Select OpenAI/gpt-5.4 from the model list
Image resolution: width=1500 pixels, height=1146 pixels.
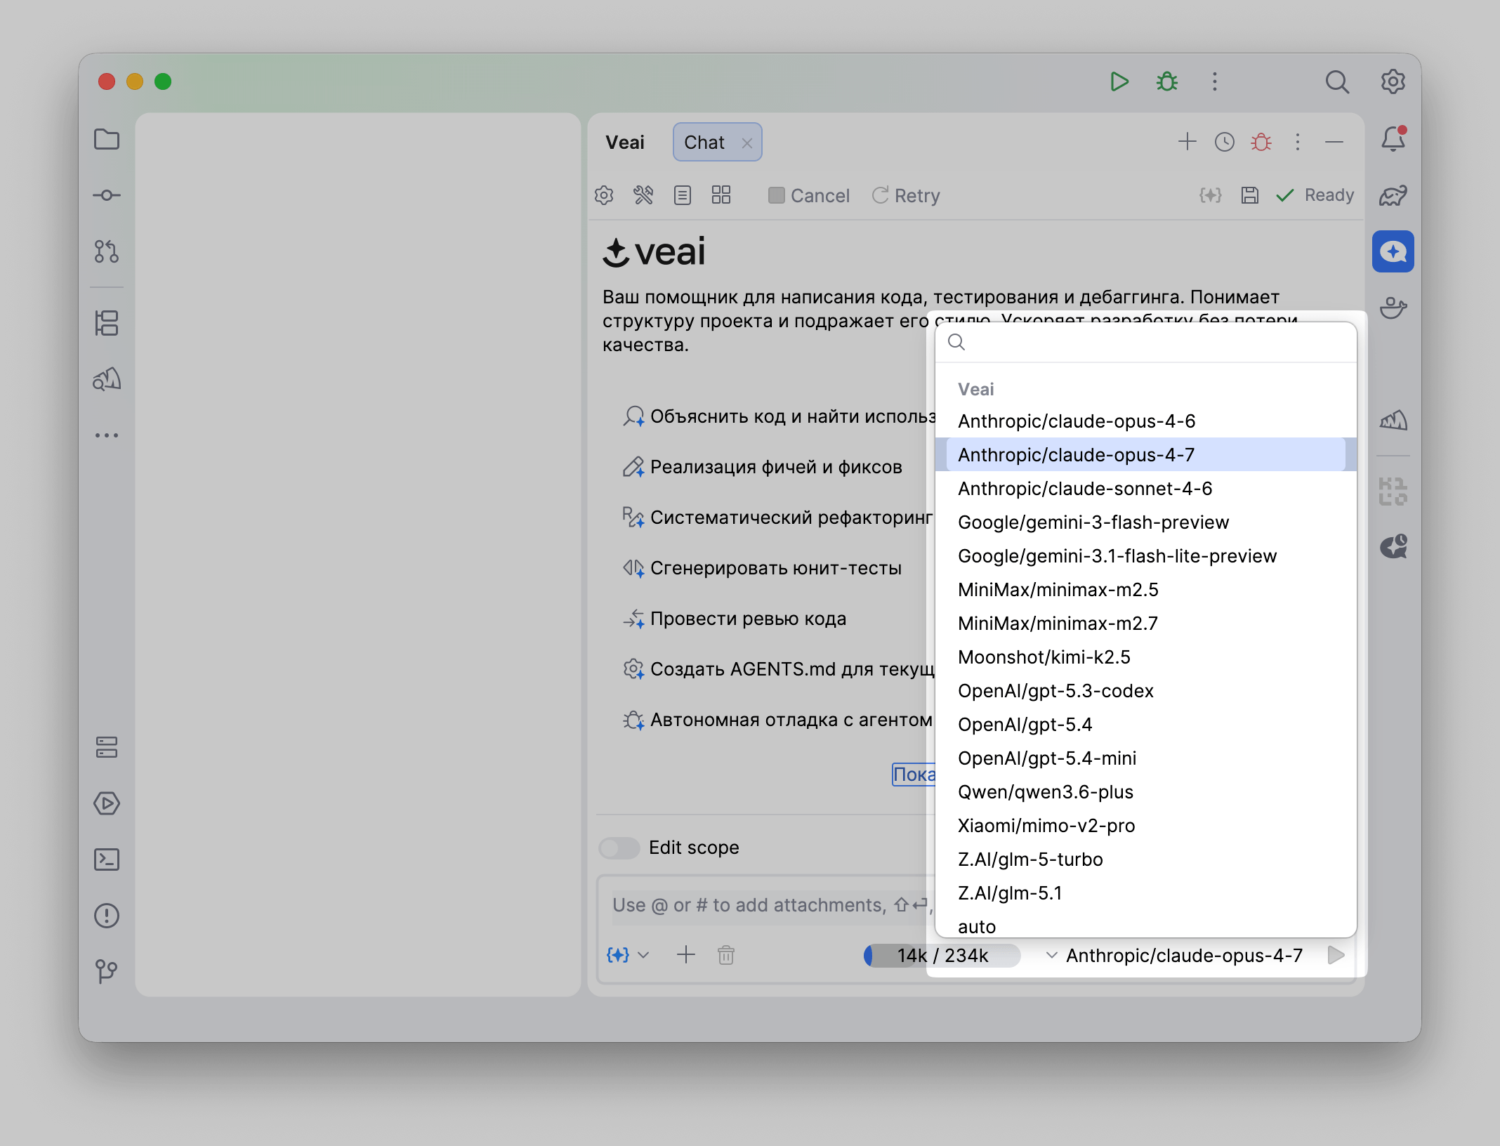[x=1025, y=724]
